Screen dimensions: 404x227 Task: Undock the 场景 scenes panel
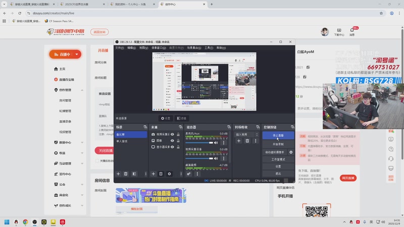[x=145, y=127]
